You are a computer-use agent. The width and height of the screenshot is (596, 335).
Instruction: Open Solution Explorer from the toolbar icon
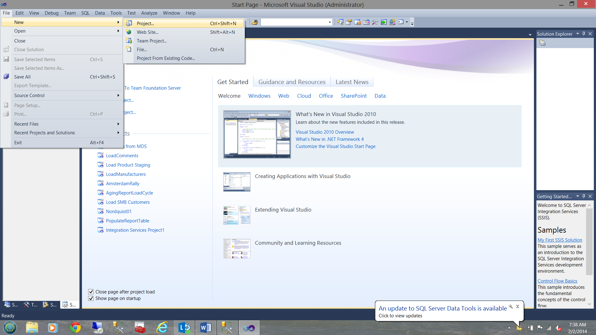coord(340,22)
